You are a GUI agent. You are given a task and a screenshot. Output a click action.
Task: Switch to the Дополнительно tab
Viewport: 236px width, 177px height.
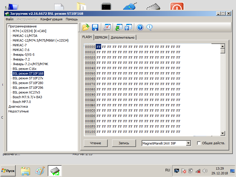tap(123, 37)
